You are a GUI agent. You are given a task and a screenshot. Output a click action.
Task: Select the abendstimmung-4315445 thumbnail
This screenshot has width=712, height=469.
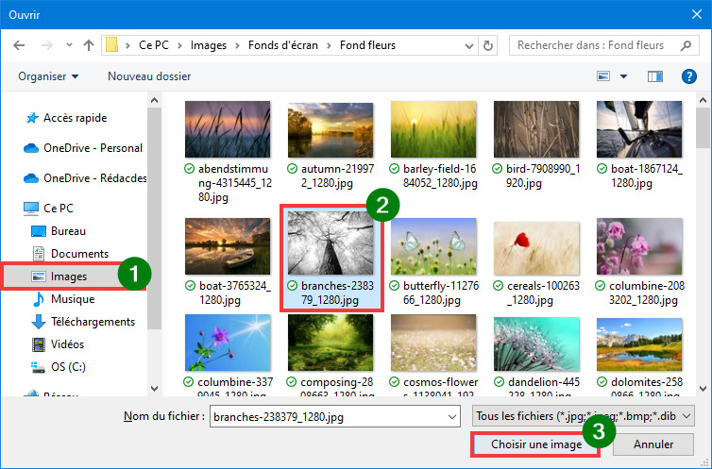(228, 129)
